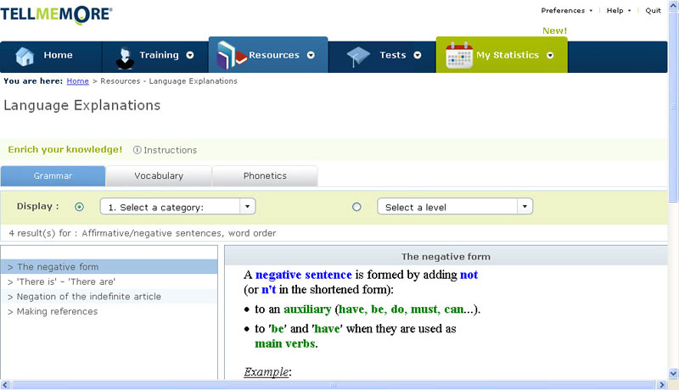The height and width of the screenshot is (390, 679).
Task: Click the My Statistics calendar icon
Action: [459, 55]
